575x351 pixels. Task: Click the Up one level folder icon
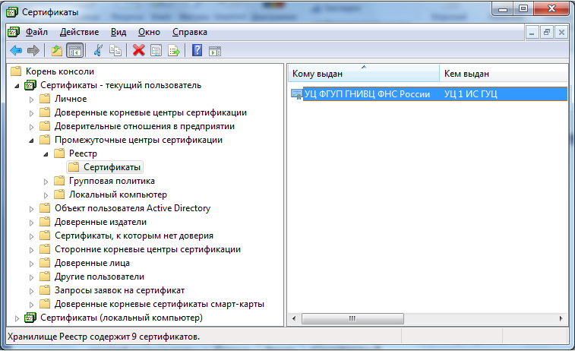click(x=57, y=51)
